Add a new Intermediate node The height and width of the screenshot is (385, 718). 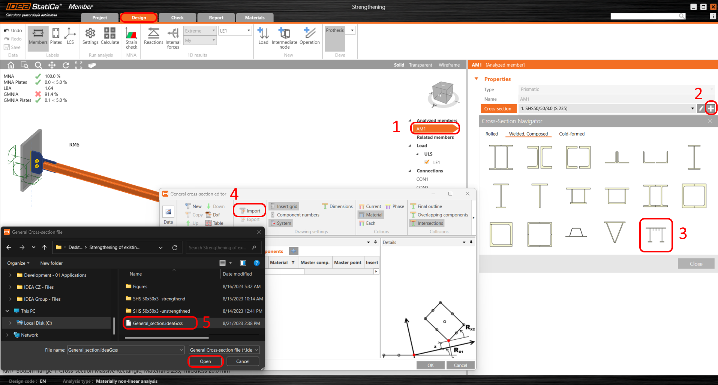tap(284, 38)
